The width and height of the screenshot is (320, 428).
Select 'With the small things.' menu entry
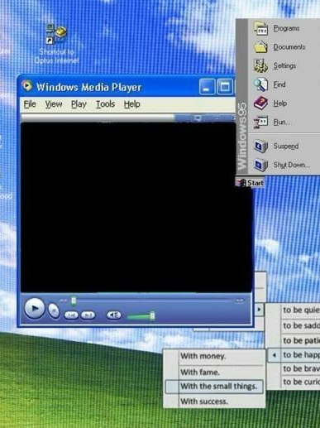(214, 386)
